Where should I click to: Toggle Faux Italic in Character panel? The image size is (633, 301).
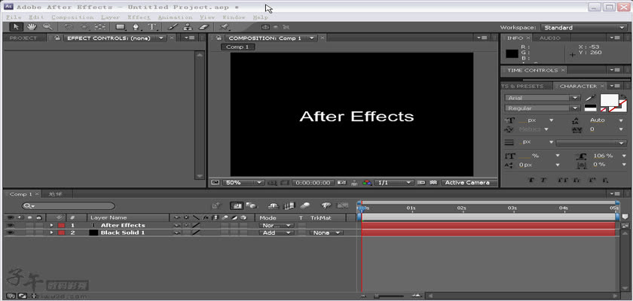click(543, 180)
